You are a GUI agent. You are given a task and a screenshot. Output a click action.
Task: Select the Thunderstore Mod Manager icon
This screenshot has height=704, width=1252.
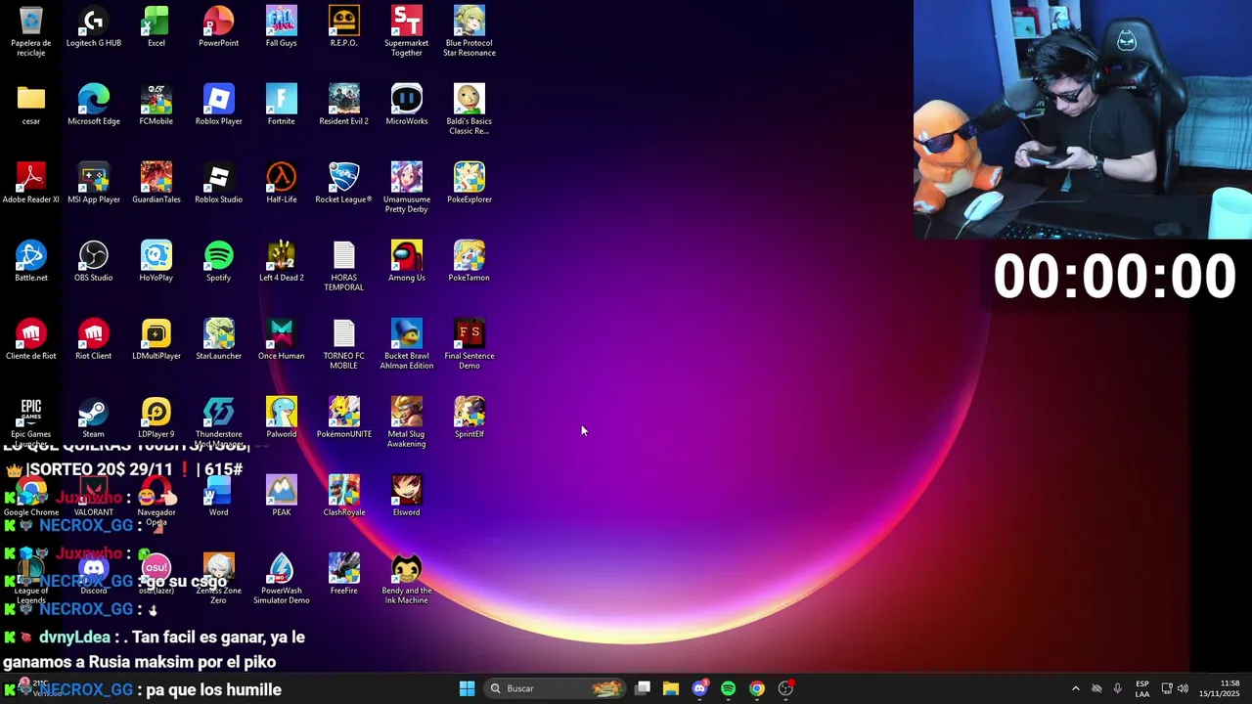pos(219,420)
